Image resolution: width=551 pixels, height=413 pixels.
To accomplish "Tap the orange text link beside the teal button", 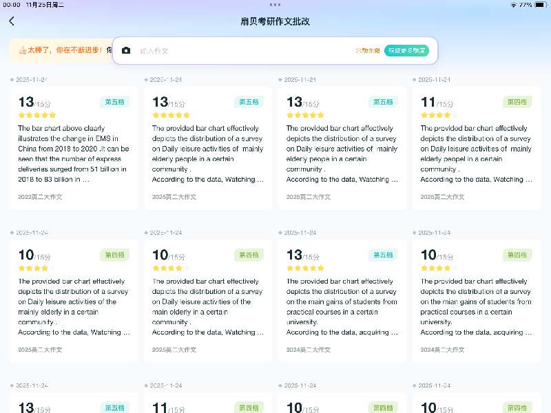I will click(367, 50).
